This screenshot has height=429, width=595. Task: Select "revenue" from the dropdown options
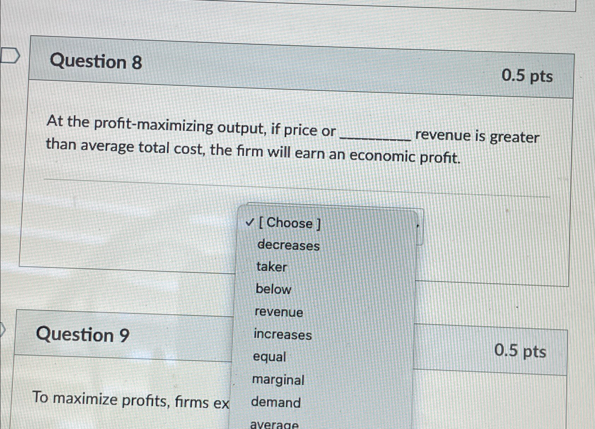(x=279, y=312)
